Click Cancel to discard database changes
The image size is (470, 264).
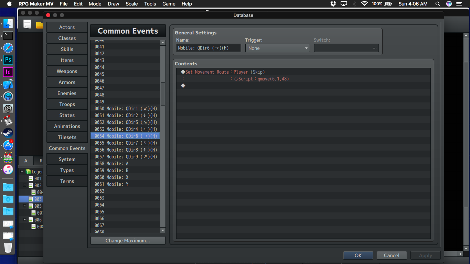click(x=392, y=255)
